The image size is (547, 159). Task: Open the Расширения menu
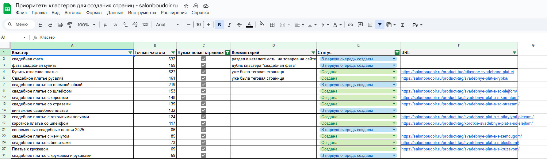click(174, 13)
